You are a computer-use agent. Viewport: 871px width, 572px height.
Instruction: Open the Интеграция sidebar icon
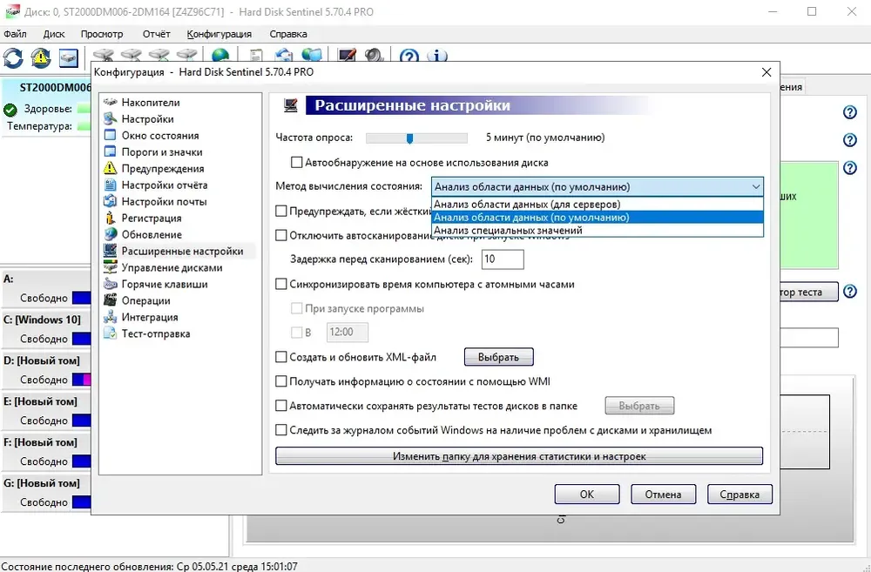coord(111,317)
